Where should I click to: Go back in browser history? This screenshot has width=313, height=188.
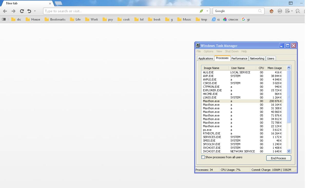(x=5, y=11)
